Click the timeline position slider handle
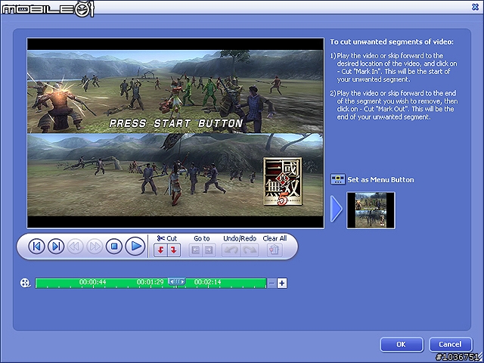This screenshot has height=363, width=484. [x=177, y=281]
